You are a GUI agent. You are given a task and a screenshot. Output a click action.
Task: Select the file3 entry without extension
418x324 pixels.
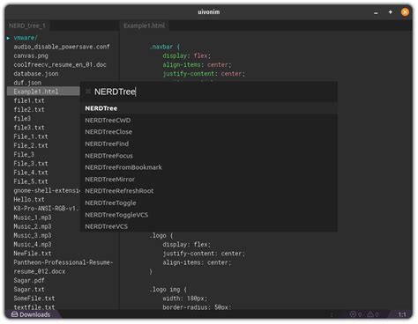[22, 119]
